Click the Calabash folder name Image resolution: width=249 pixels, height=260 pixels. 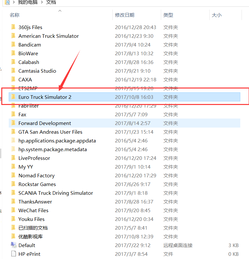[x=29, y=62]
